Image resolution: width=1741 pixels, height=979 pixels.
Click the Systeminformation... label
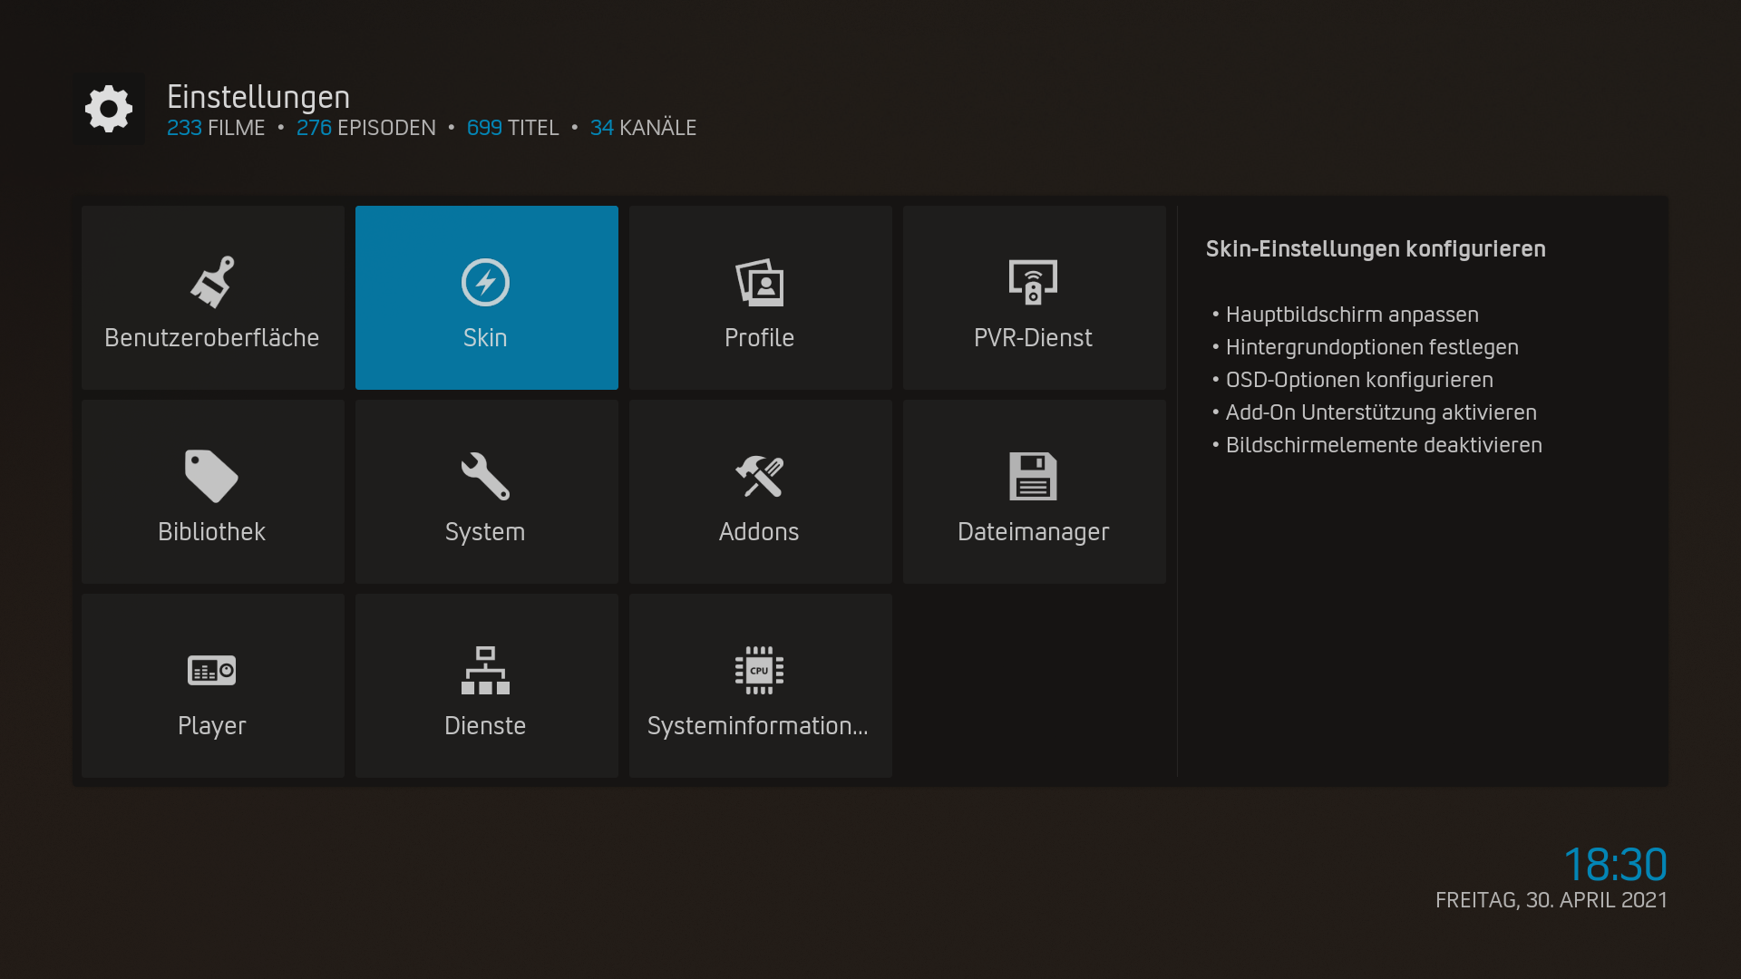coord(758,726)
